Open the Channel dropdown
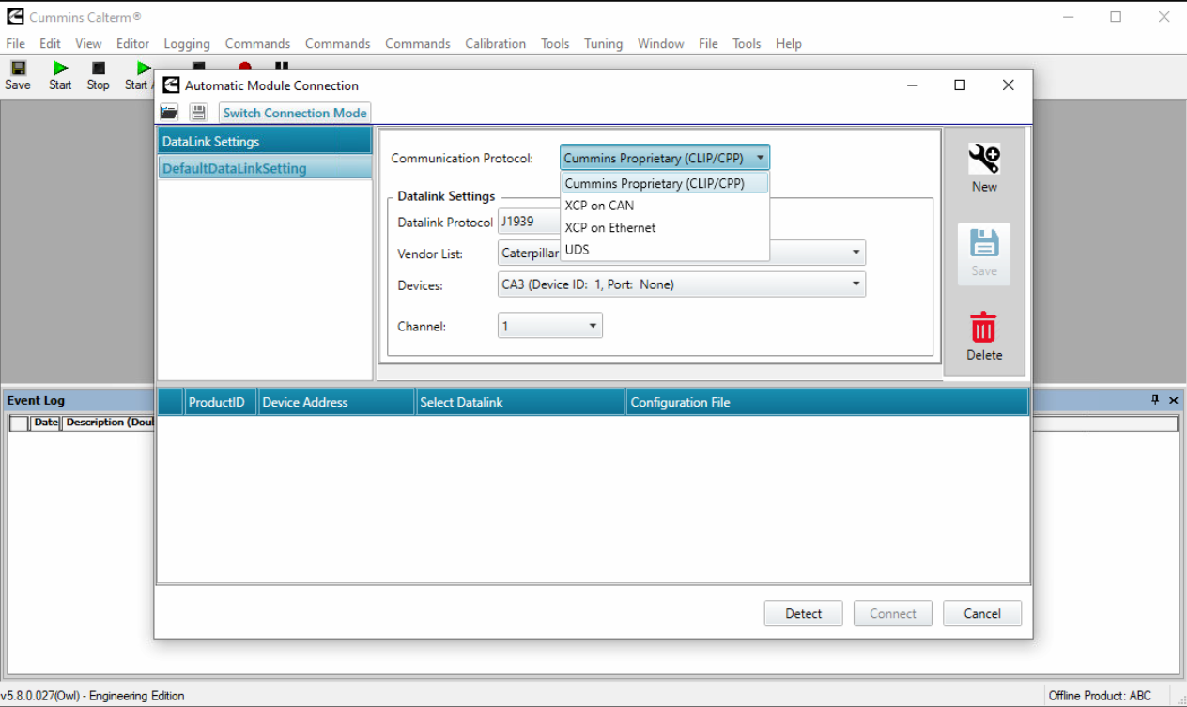 click(x=550, y=326)
